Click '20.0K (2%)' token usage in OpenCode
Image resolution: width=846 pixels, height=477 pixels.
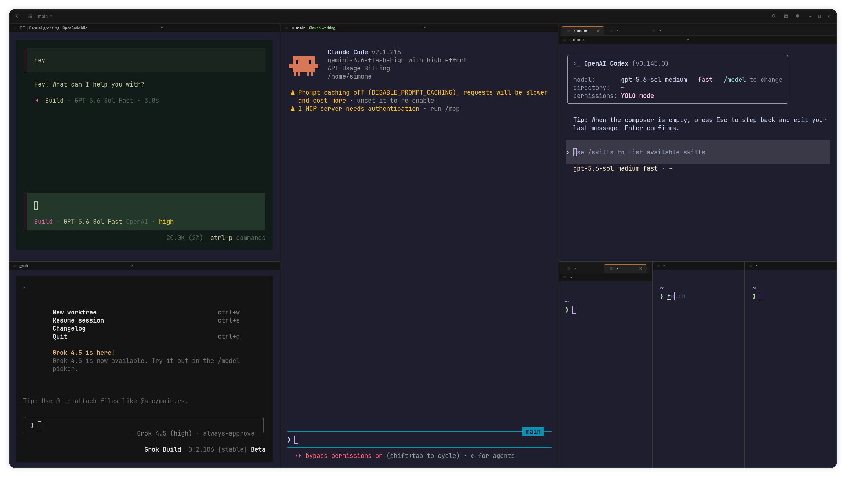pos(185,238)
